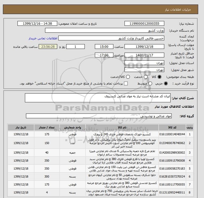Click the حلوا شکری item name
The image size is (204, 198).
pos(122,176)
